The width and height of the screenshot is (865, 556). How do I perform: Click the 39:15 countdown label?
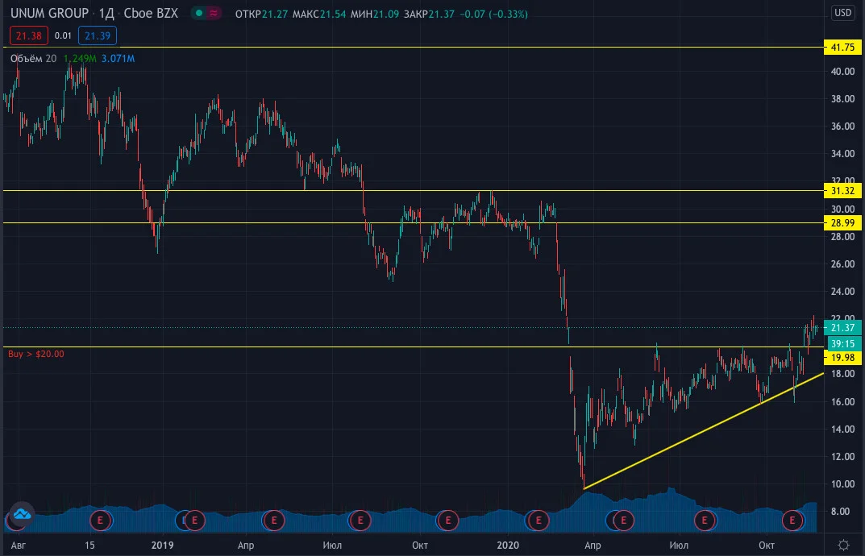pos(842,343)
